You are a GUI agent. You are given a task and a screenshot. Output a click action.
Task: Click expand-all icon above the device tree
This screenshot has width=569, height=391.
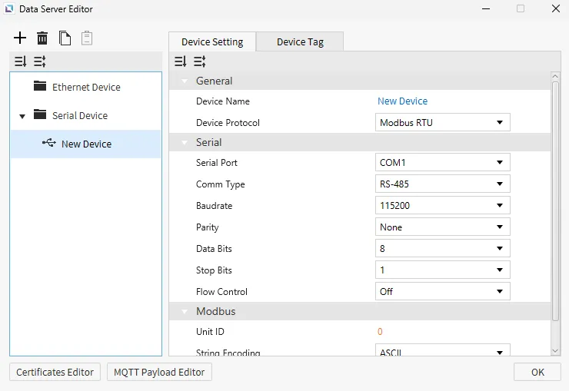(x=21, y=61)
